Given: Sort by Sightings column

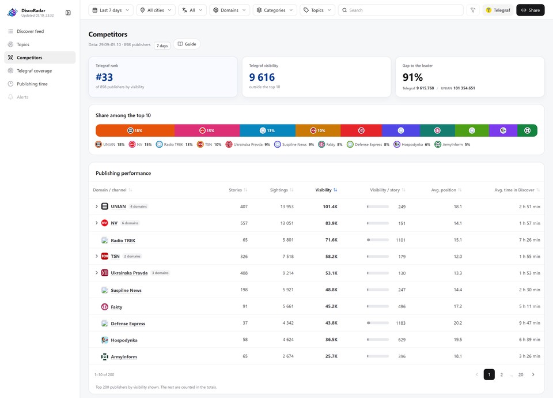Looking at the screenshot, I should [x=282, y=190].
